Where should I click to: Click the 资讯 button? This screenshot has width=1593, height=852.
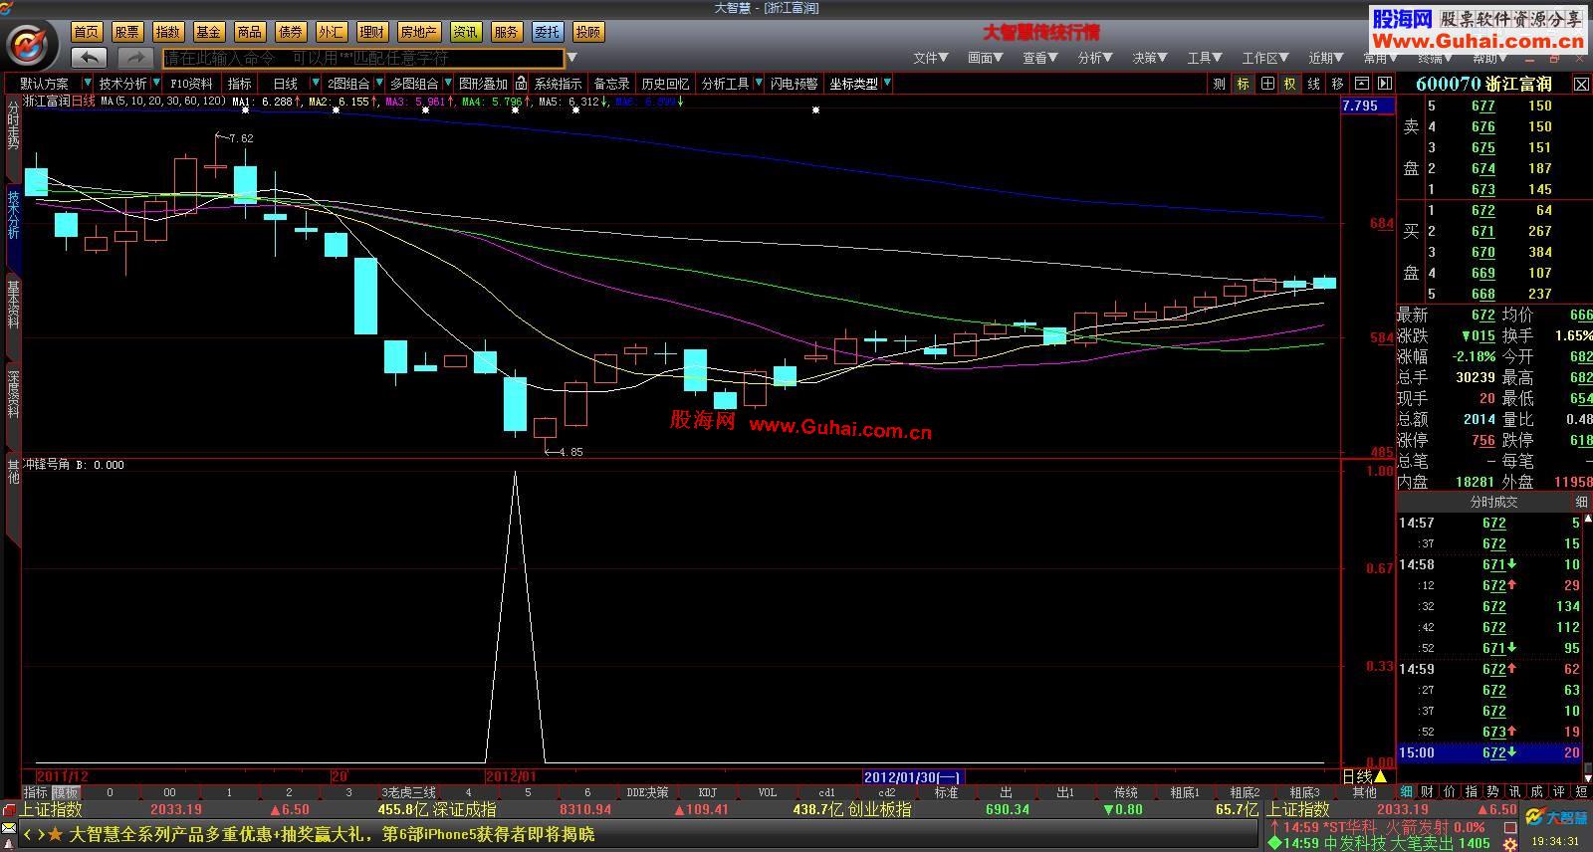tap(465, 32)
